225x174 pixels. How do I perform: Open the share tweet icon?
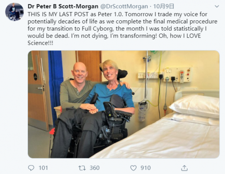coord(184,168)
